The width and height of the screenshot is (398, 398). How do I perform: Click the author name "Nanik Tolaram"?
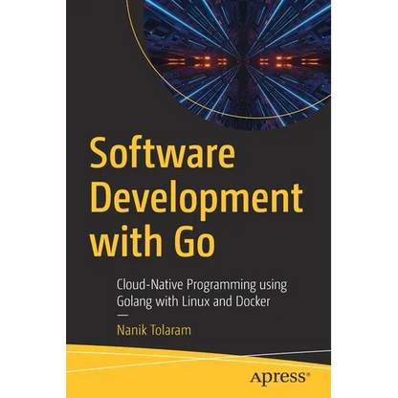click(154, 330)
